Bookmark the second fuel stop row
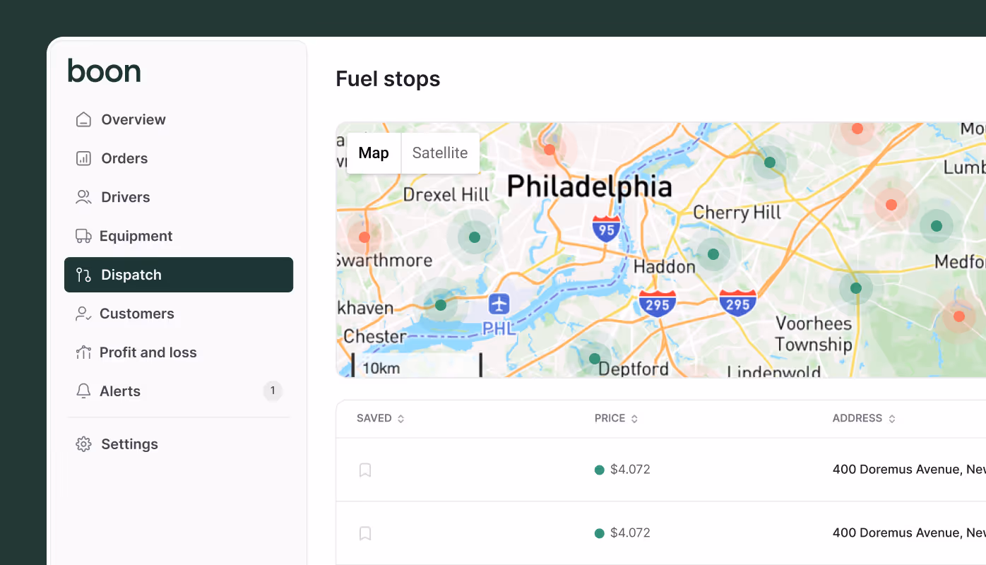Image resolution: width=986 pixels, height=565 pixels. tap(365, 533)
